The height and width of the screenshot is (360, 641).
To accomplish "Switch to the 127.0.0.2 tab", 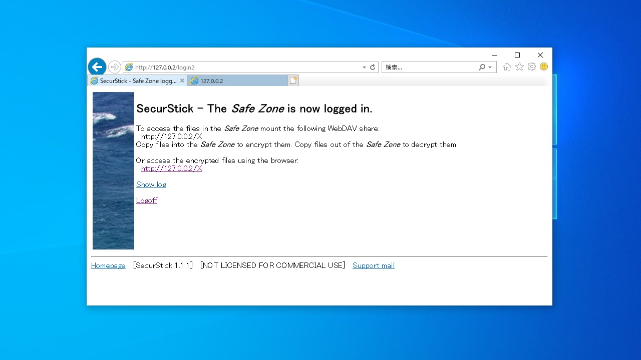I will point(238,80).
